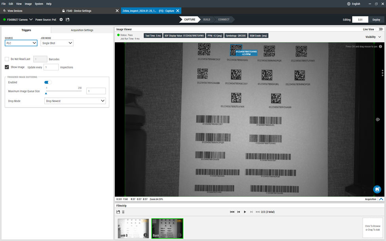Open the Image menu
The height and width of the screenshot is (241, 386).
tap(29, 4)
